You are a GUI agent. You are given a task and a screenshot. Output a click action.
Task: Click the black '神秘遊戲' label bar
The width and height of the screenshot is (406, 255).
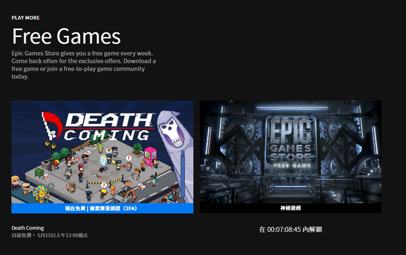click(x=290, y=208)
